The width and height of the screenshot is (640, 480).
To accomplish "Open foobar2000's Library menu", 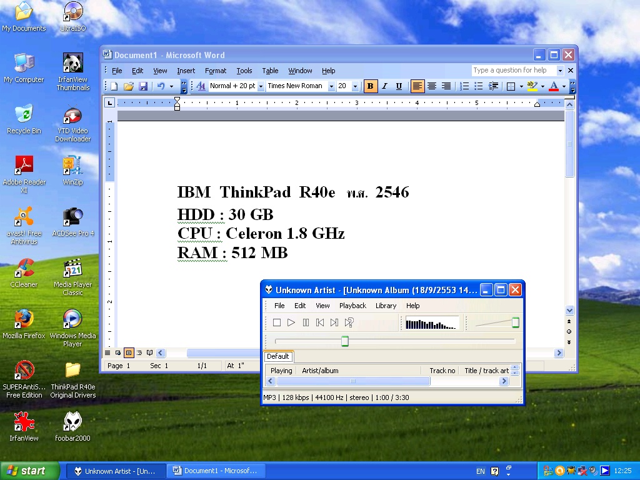I will click(x=386, y=306).
